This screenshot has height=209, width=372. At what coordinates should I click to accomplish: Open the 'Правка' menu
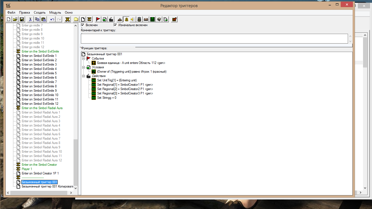click(25, 13)
